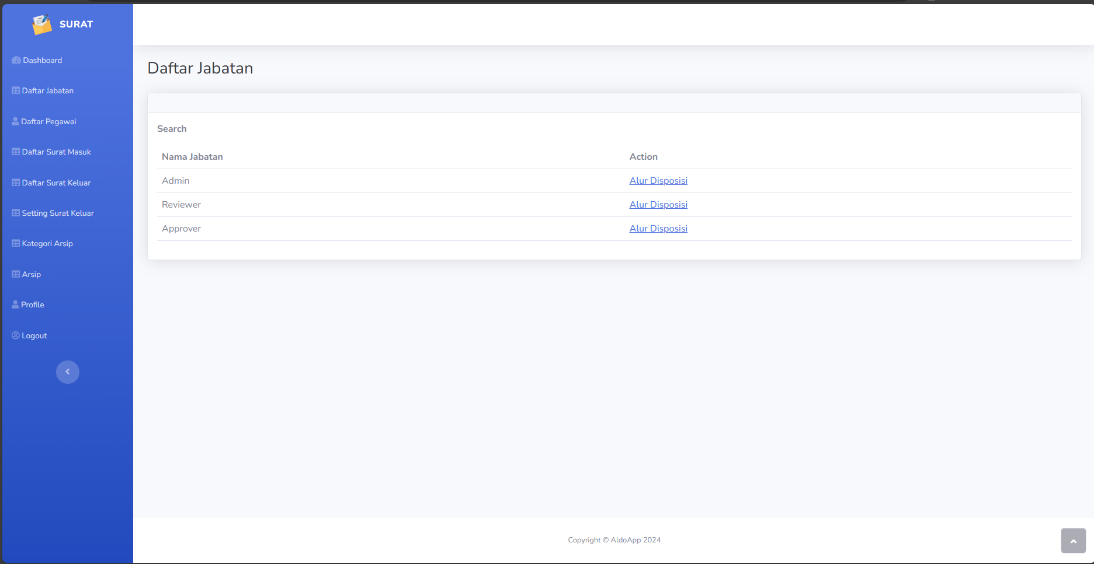
Task: Open Alur Disposisi for Approver
Action: (658, 229)
